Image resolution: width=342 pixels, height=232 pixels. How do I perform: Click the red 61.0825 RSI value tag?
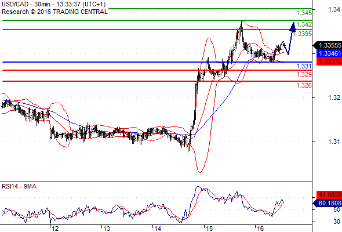[329, 195]
